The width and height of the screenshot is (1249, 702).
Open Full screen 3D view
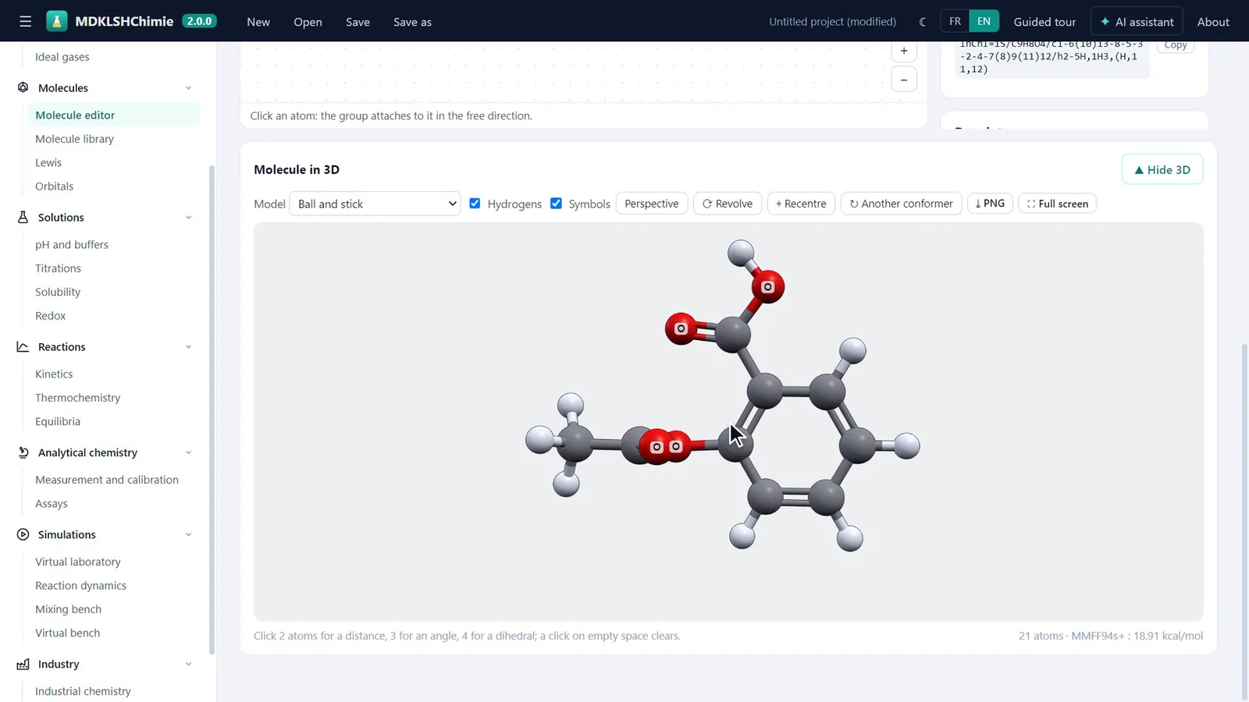[1058, 204]
